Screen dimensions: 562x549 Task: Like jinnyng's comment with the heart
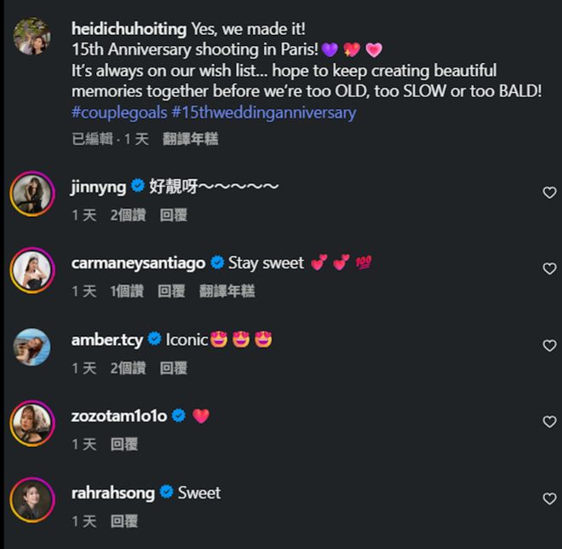pos(549,193)
